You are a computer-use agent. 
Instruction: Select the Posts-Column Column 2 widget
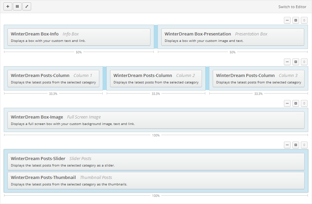tap(156, 78)
